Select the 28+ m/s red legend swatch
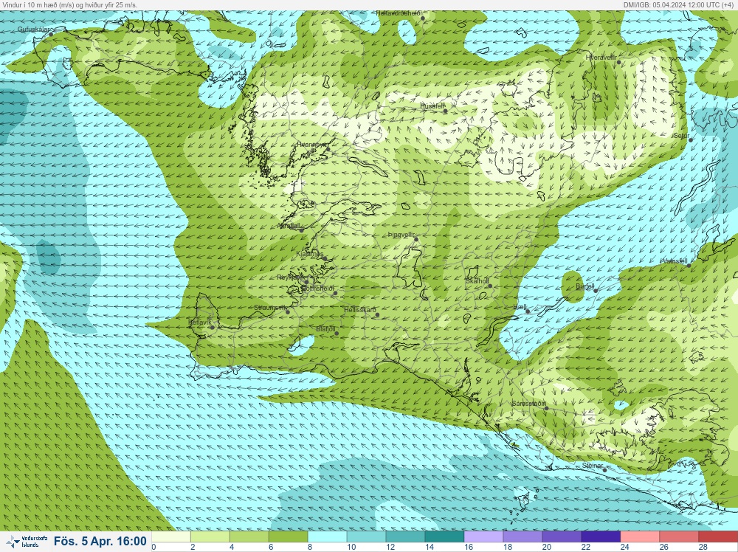 click(718, 537)
